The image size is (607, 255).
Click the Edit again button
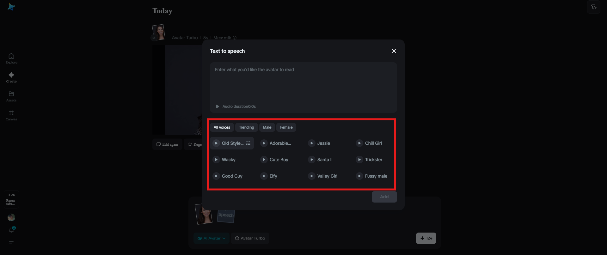167,144
